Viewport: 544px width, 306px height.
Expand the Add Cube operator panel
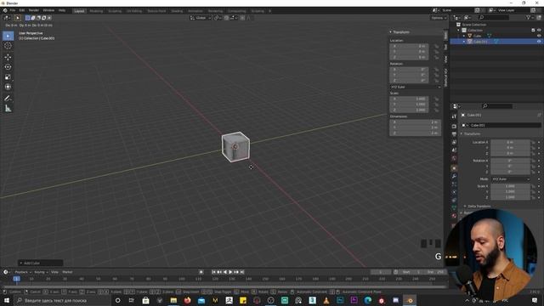[x=41, y=263]
